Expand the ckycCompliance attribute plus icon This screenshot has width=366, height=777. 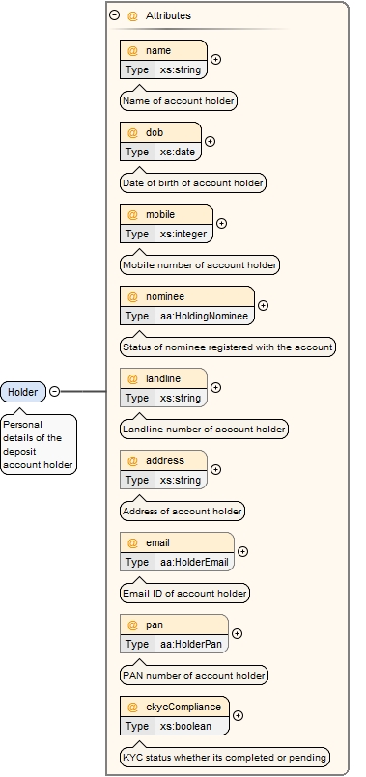pos(239,715)
